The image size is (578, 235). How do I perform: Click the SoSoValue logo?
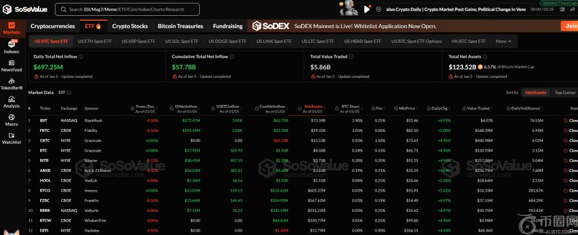[25, 10]
